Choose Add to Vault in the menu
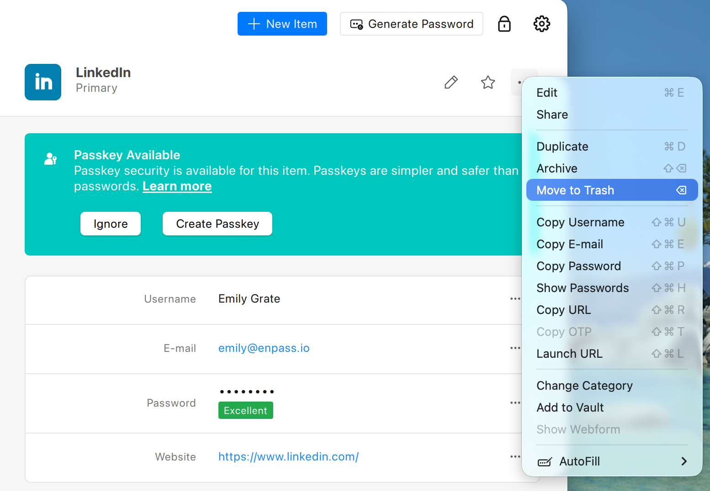710x491 pixels. [x=612, y=407]
